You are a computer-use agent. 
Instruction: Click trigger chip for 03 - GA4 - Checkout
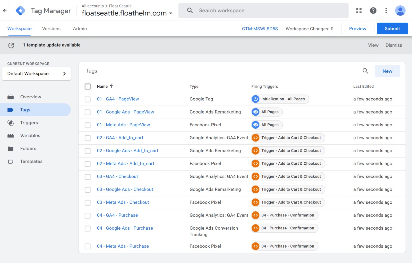(x=288, y=176)
